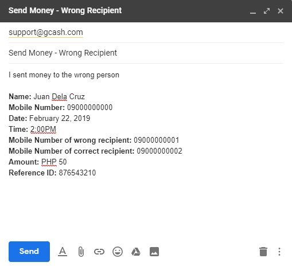The height and width of the screenshot is (270, 292).
Task: Expand compose window to full screen
Action: click(267, 11)
